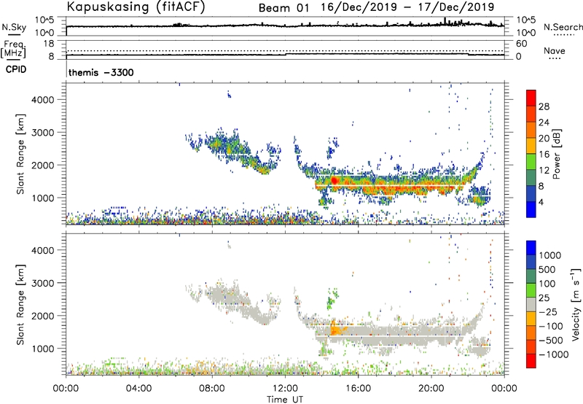Click the '04:00' tick on the time axis
Screen dimensions: 583x404
coord(139,389)
